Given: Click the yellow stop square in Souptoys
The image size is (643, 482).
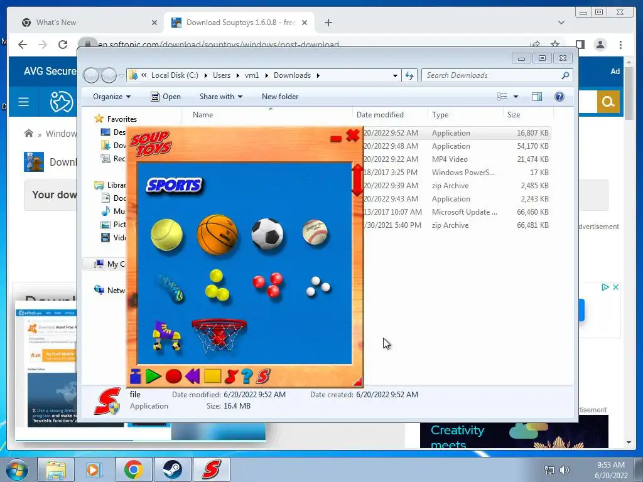Looking at the screenshot, I should coord(212,377).
